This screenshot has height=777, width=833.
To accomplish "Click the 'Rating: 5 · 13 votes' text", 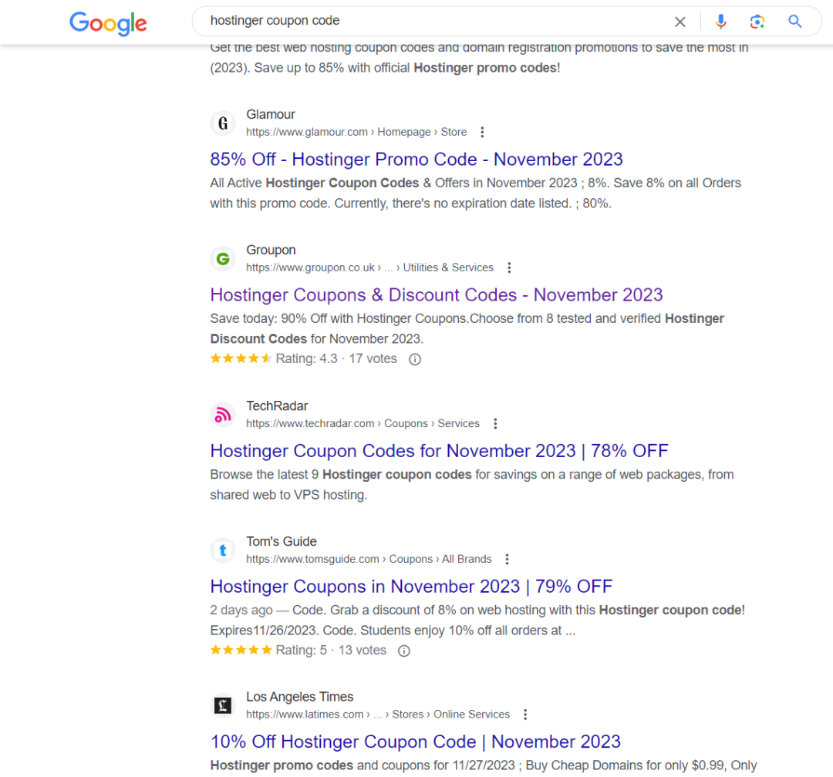I will (x=331, y=651).
